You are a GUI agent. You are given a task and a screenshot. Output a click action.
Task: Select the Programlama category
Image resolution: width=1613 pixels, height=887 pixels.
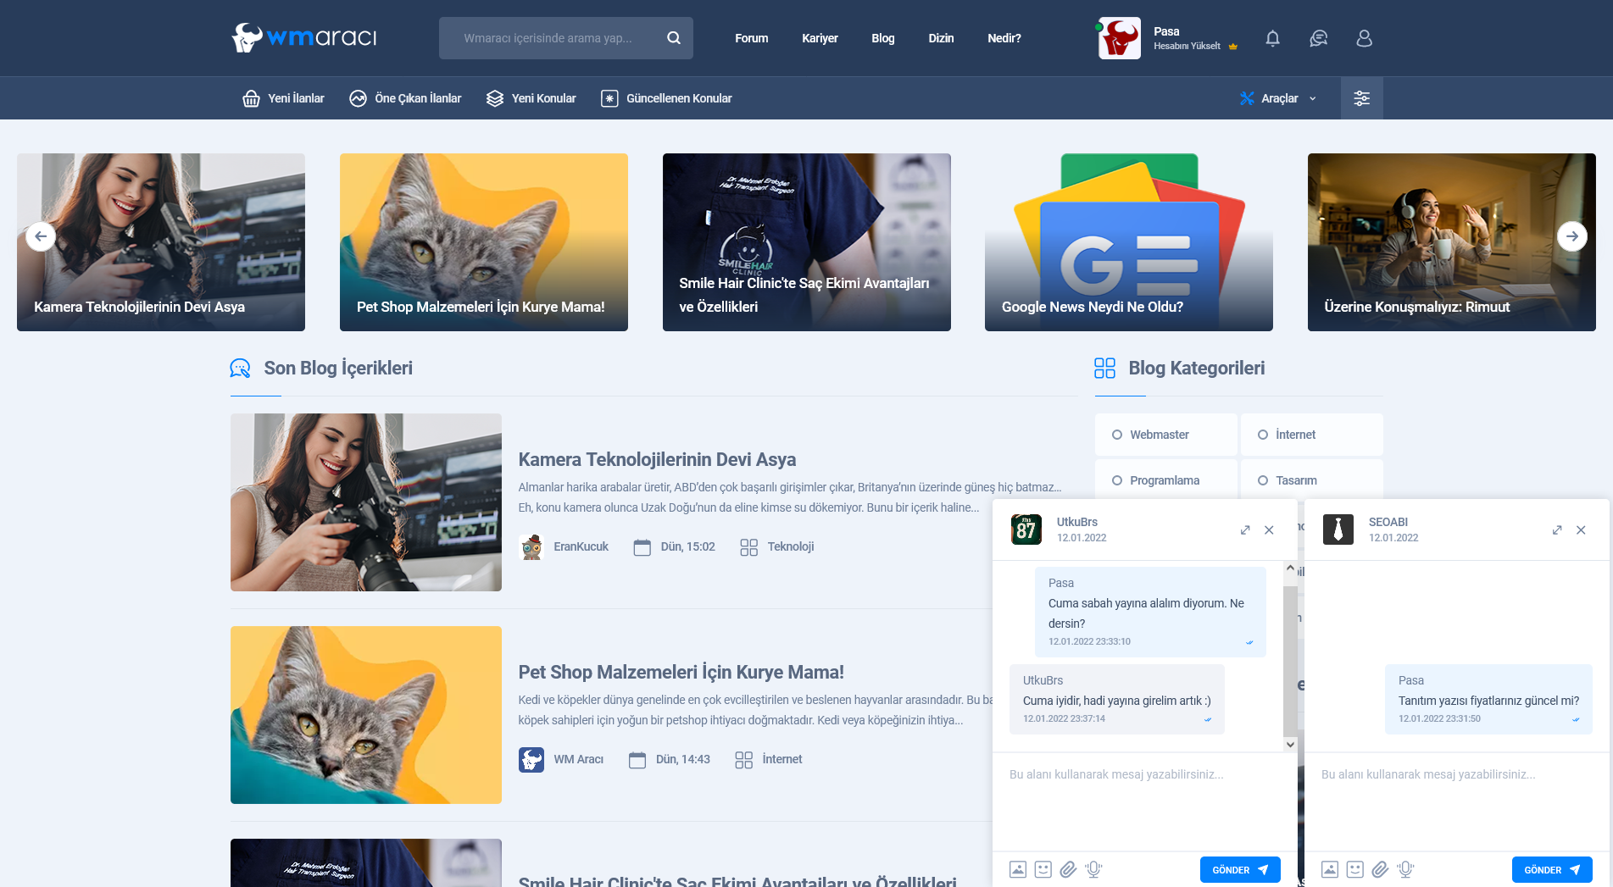1166,480
